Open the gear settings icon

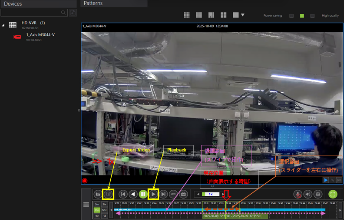point(318,194)
